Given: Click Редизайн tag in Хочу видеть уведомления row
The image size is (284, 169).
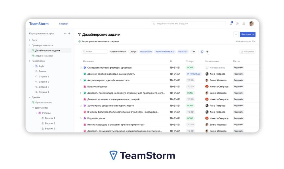Looking at the screenshot, I should pyautogui.click(x=238, y=106).
